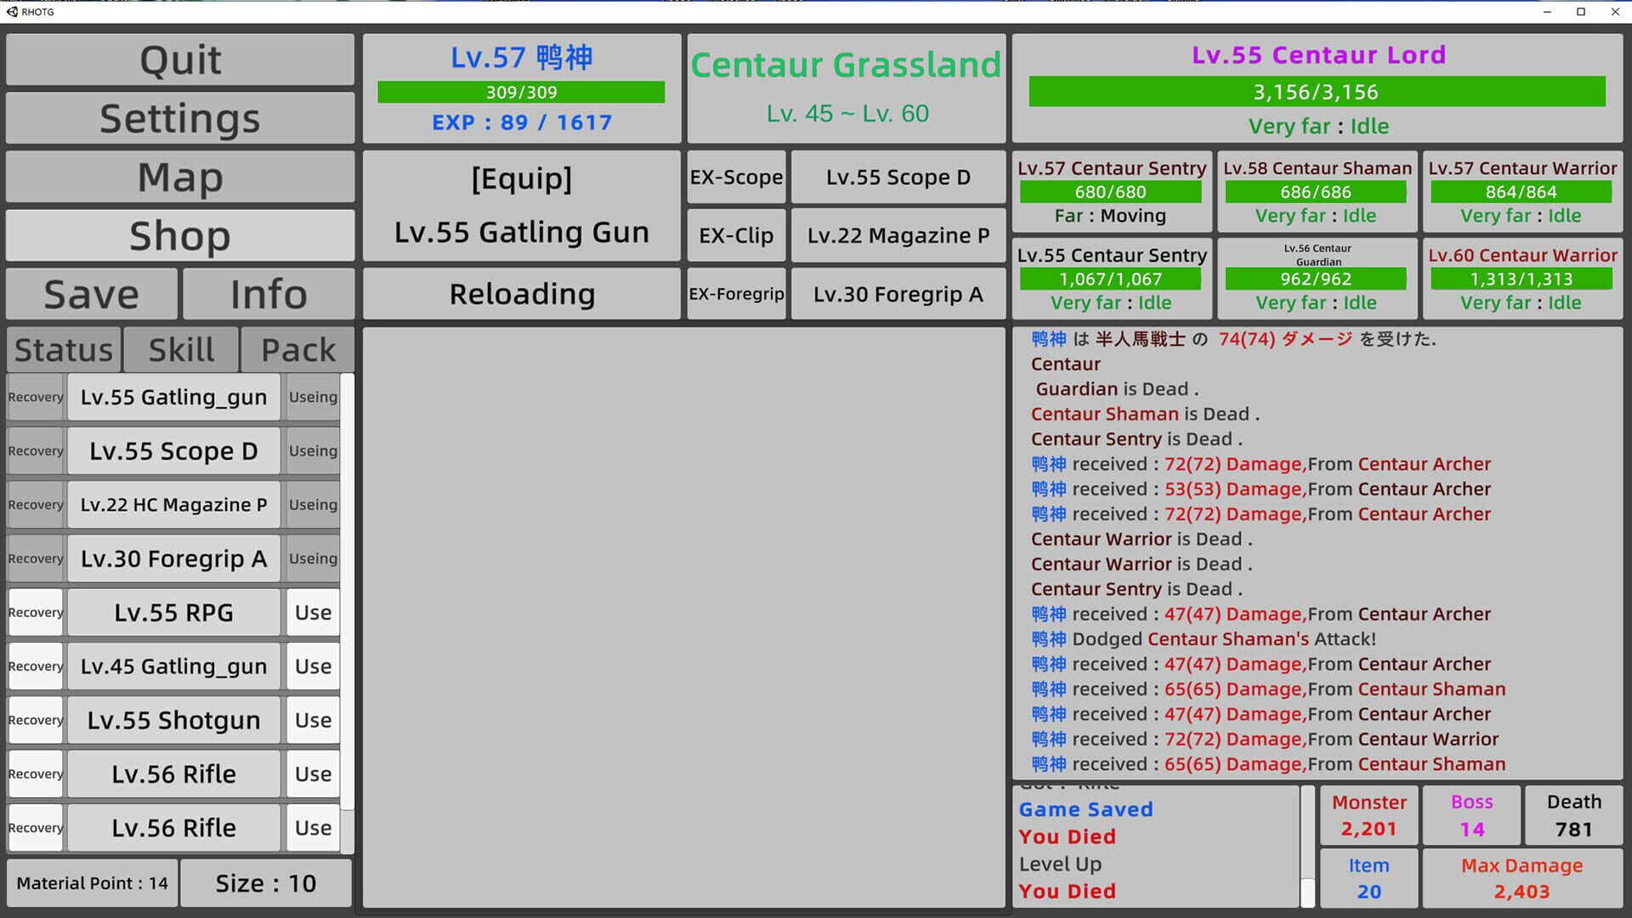Click Recovery on the Lv.30 Foregrip A
This screenshot has height=918, width=1632.
coord(35,558)
